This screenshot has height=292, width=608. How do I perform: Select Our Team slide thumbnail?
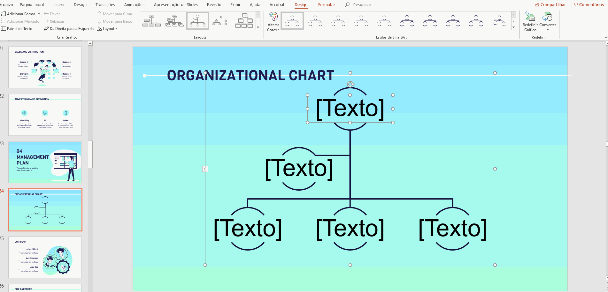[x=45, y=257]
